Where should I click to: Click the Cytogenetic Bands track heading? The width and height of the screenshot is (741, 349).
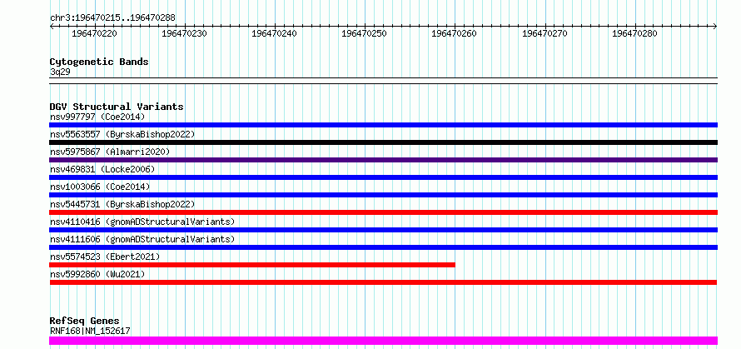pos(99,62)
